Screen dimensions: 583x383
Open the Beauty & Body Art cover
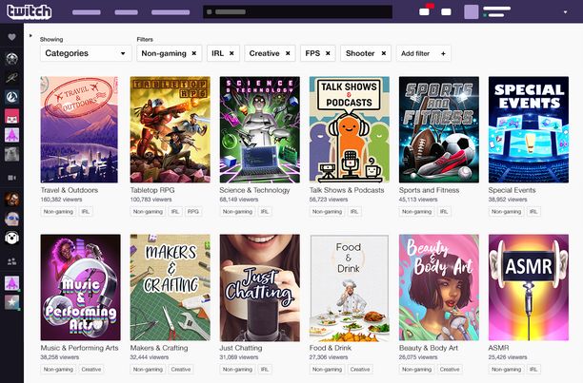(439, 287)
